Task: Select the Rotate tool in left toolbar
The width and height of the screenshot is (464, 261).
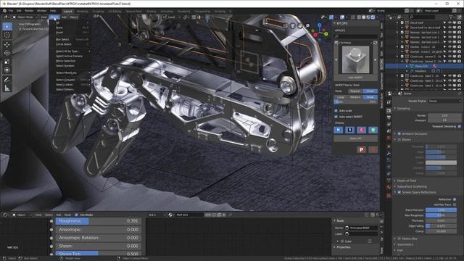Action: (7, 53)
